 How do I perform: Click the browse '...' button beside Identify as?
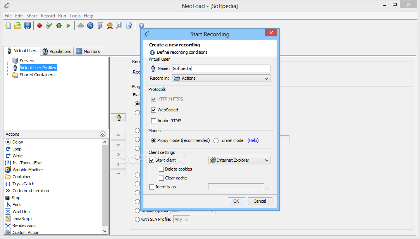point(267,187)
